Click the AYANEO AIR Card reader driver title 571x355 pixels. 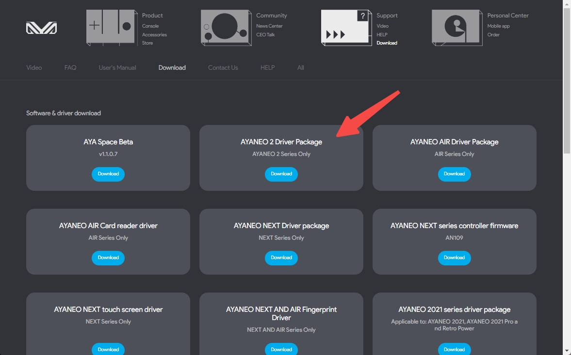[x=108, y=226]
